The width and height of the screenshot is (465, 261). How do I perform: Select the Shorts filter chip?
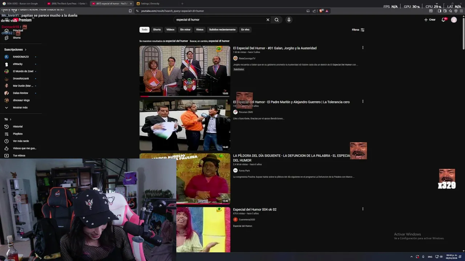click(x=157, y=30)
